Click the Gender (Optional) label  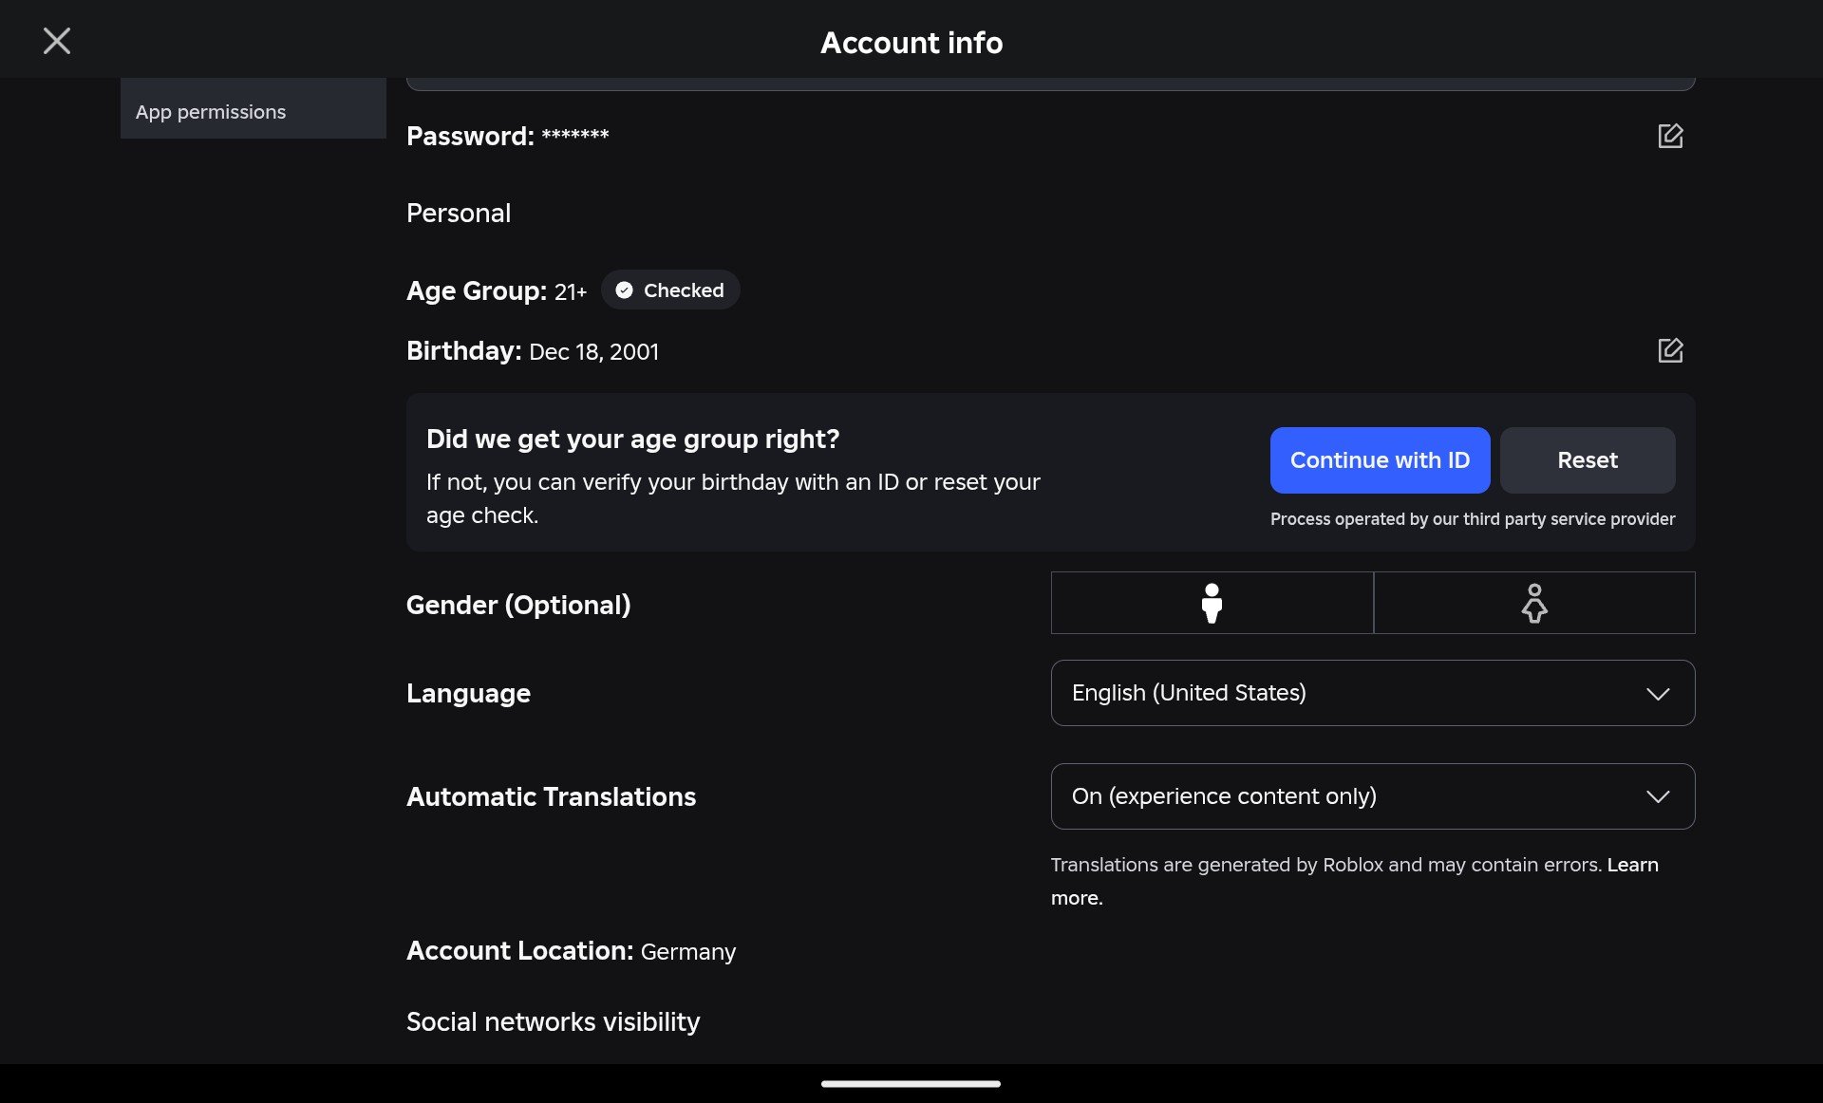click(x=518, y=606)
